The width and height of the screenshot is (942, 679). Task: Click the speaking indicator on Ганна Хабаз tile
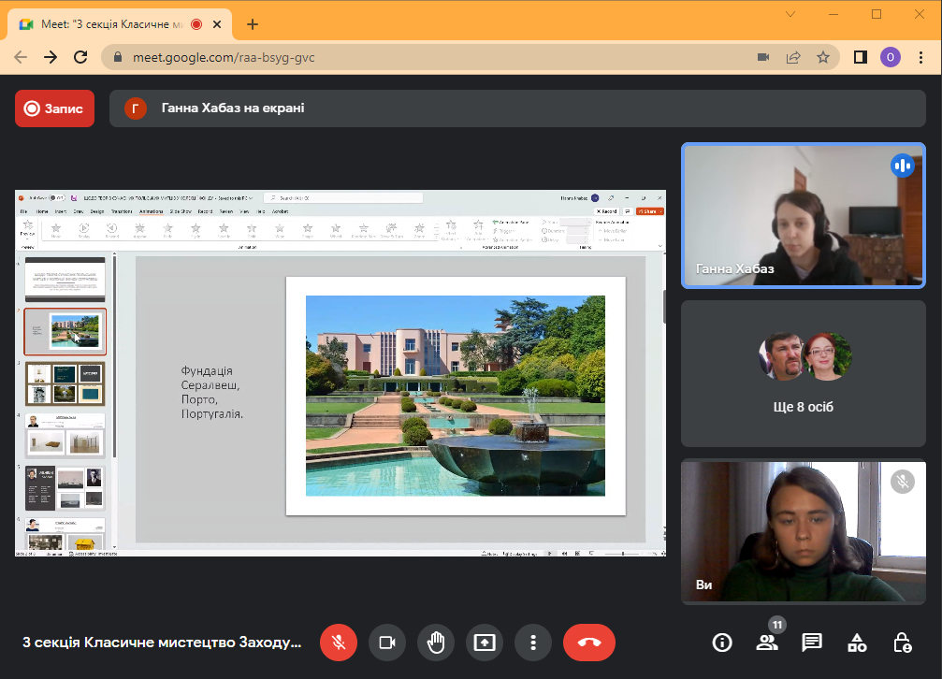(x=903, y=166)
